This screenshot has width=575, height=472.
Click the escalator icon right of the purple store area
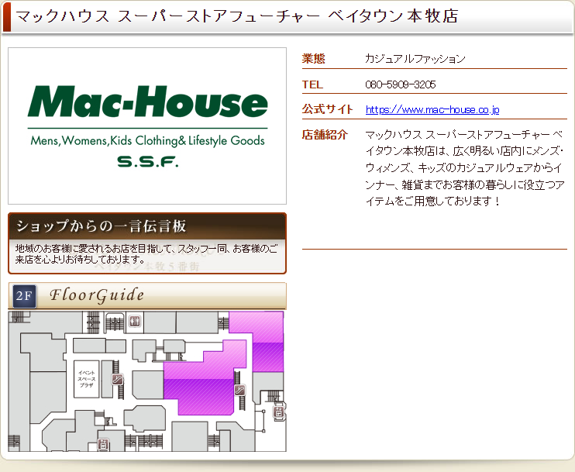click(x=240, y=390)
